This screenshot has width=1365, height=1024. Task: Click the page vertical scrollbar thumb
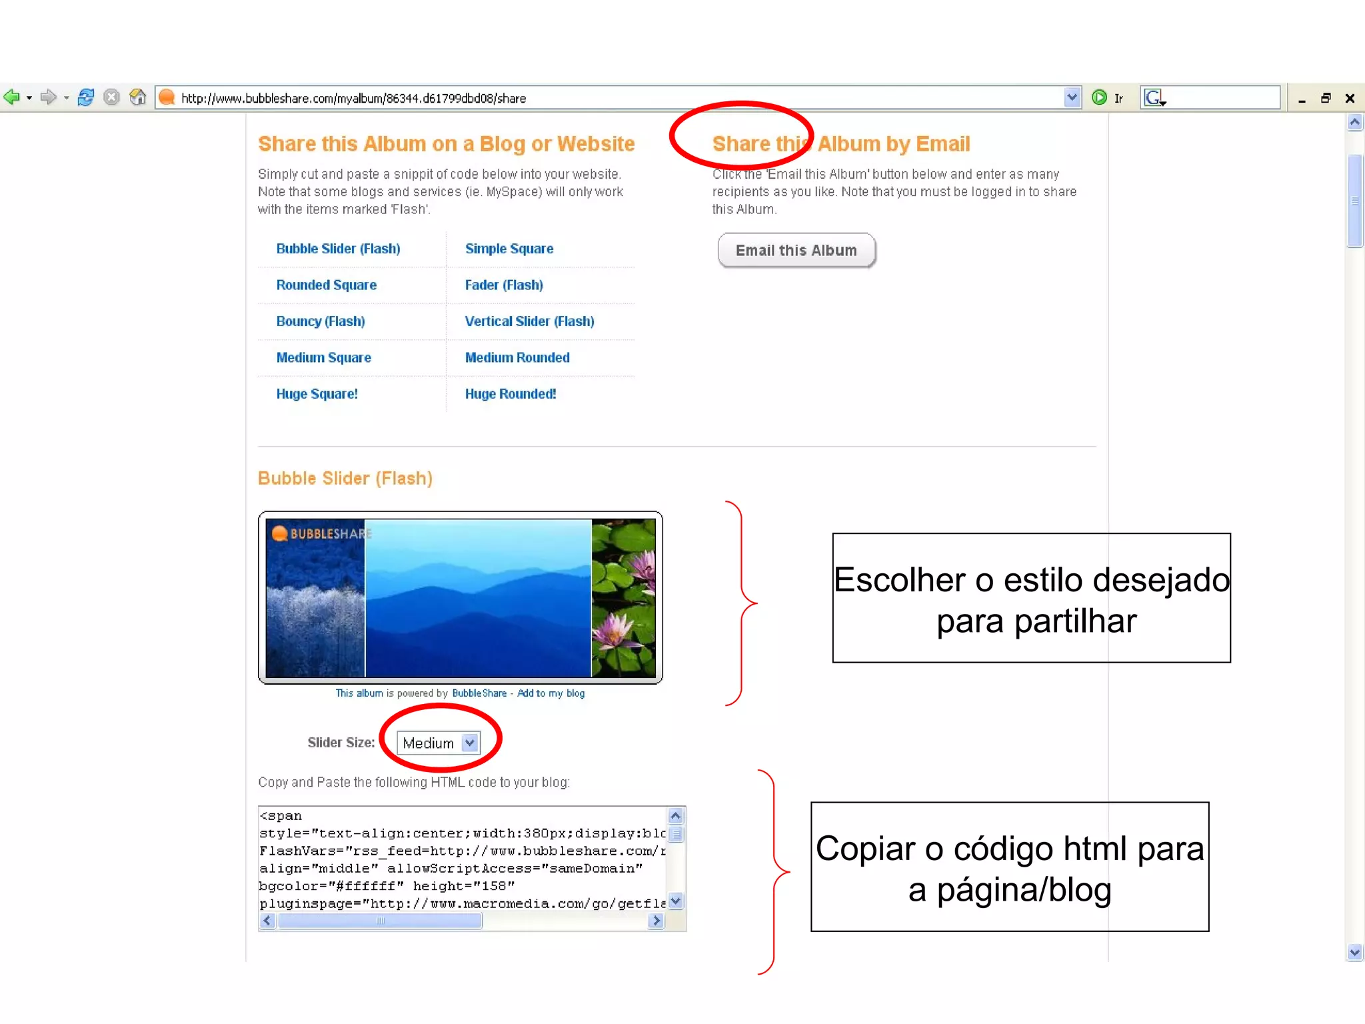click(x=1355, y=201)
